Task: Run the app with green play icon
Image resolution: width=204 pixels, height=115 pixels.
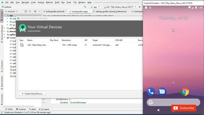Action: click(140, 7)
